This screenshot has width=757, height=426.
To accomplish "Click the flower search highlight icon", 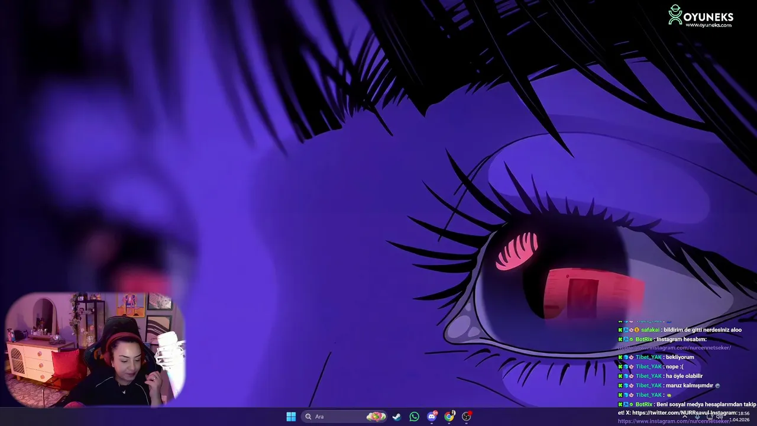I will click(x=376, y=417).
